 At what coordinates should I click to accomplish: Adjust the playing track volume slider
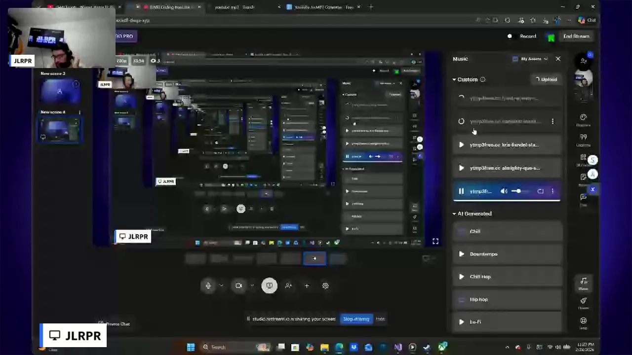(520, 191)
